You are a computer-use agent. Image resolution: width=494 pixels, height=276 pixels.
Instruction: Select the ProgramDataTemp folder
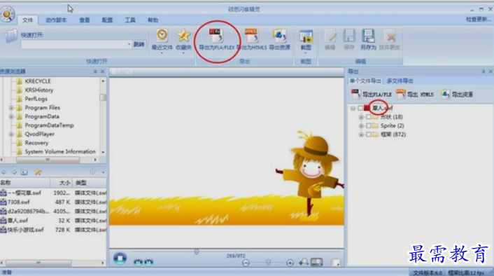(49, 125)
